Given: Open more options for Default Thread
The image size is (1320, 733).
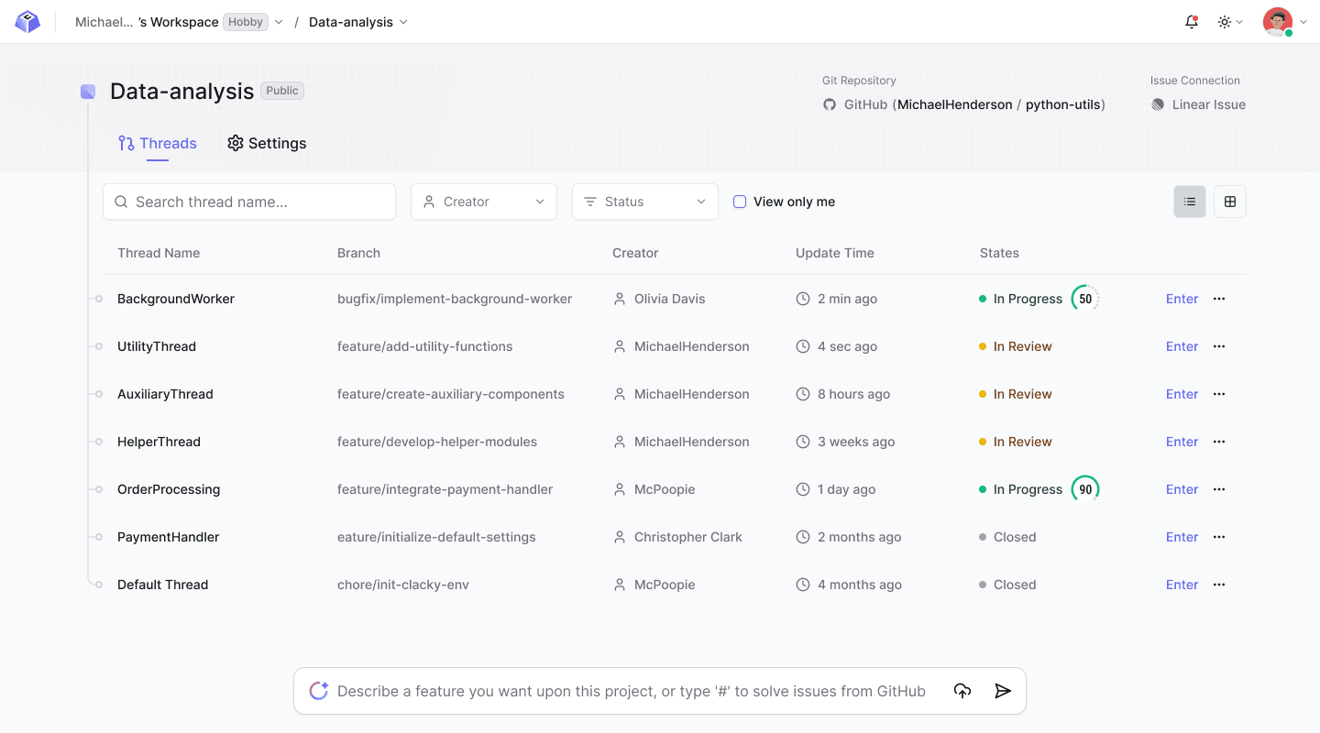Looking at the screenshot, I should click(1219, 585).
